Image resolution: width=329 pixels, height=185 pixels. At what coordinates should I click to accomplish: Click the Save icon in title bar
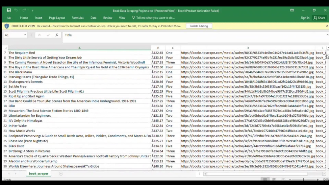click(x=9, y=10)
